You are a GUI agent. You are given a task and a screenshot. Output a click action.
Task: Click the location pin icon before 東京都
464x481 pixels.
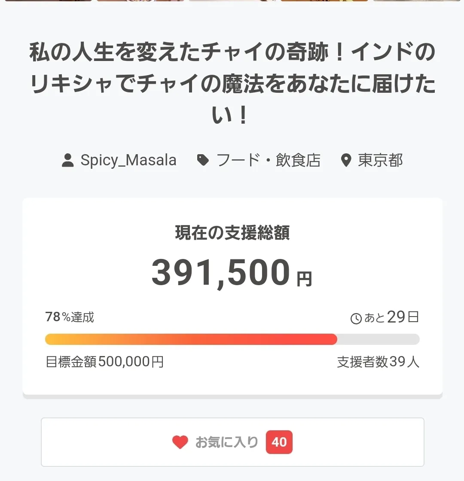(x=346, y=161)
